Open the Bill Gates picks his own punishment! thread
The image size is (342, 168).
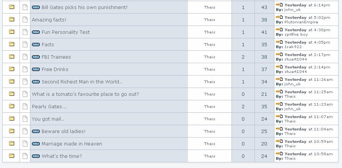click(84, 7)
